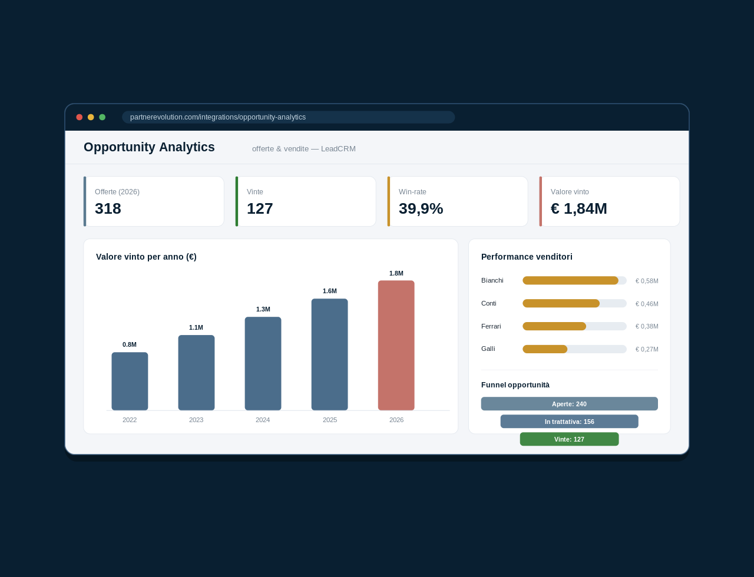Open the Win-rate 39,9% card
754x577 pixels.
pyautogui.click(x=458, y=201)
